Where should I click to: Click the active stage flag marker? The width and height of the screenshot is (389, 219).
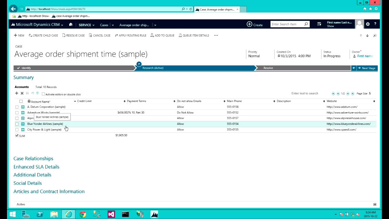[139, 64]
